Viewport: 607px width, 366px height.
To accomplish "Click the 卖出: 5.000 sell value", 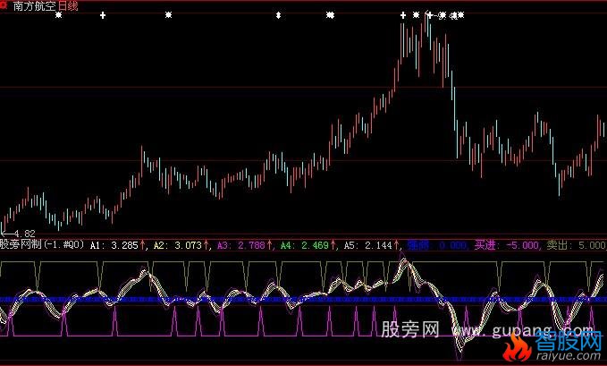I will [x=577, y=245].
